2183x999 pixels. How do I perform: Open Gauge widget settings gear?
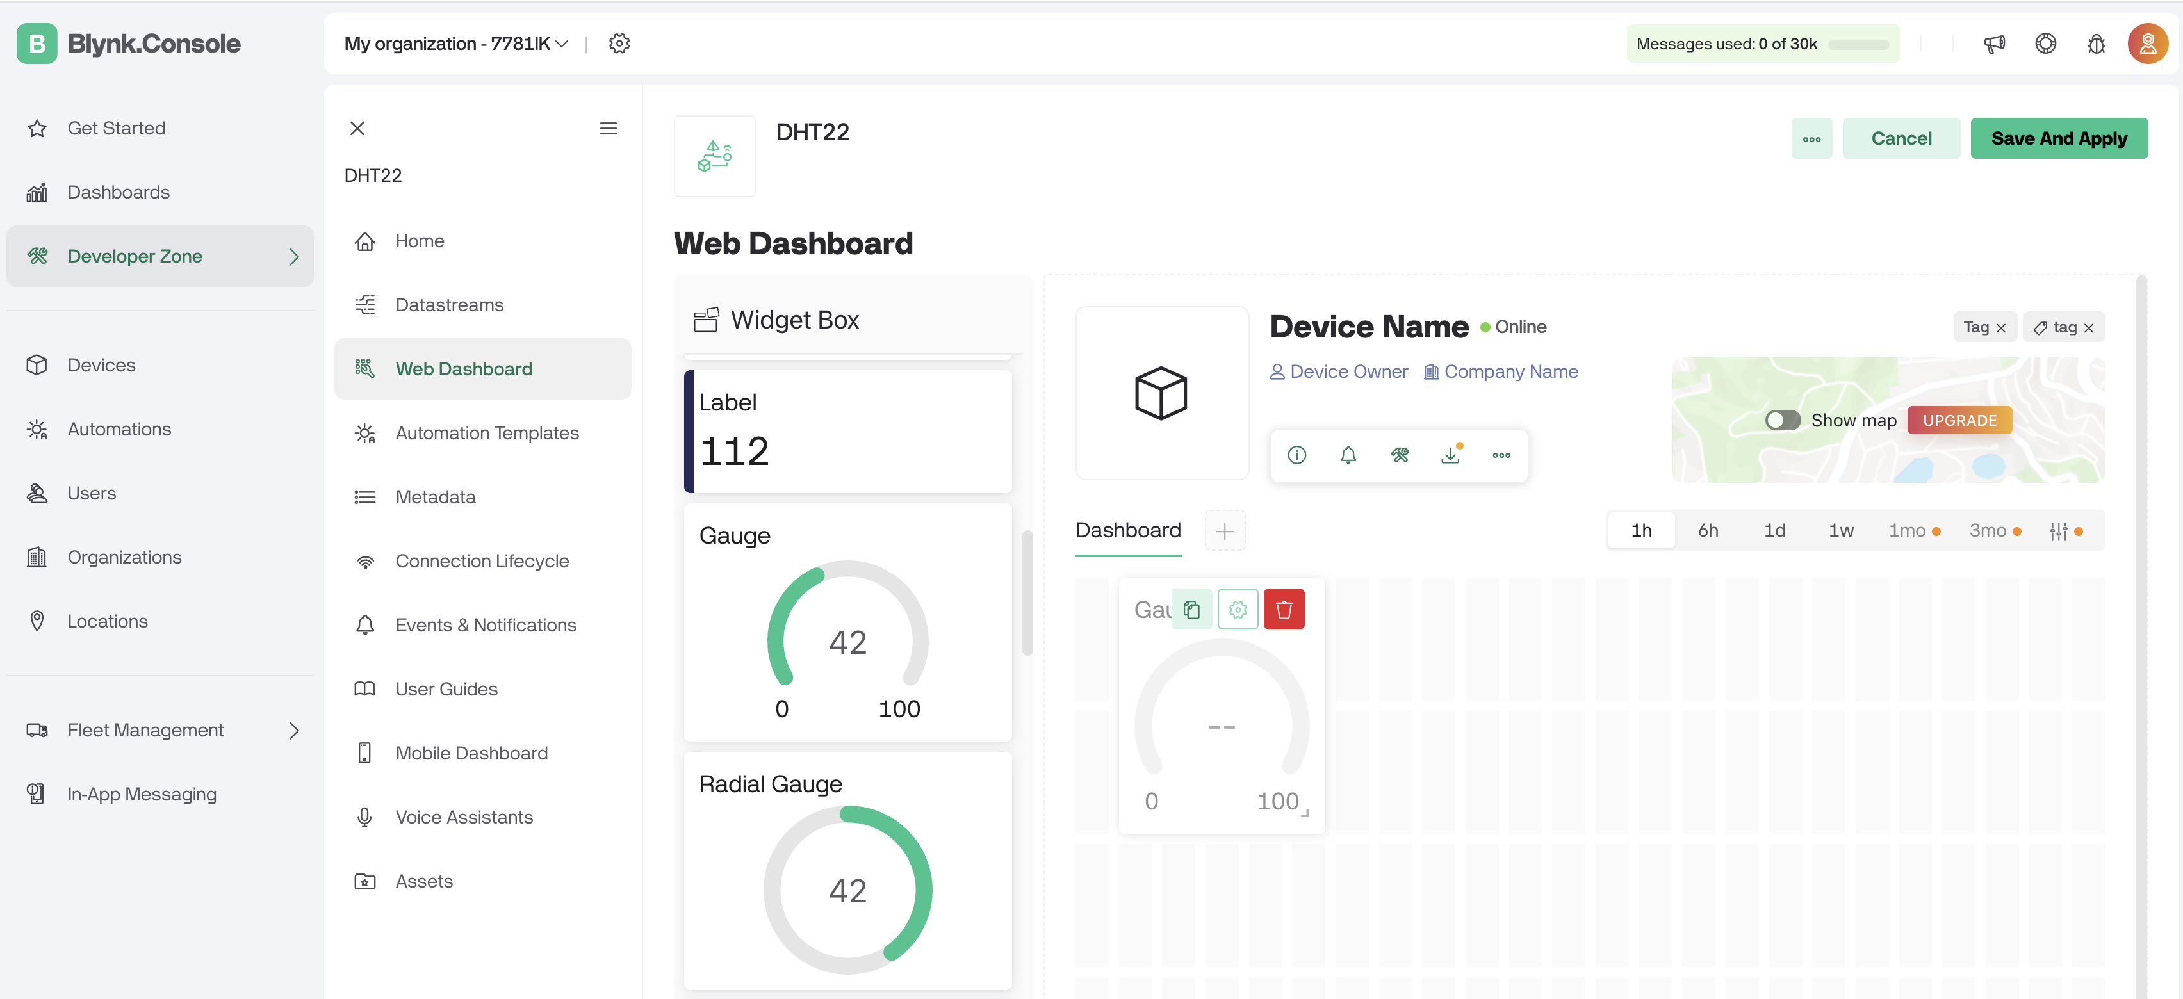click(x=1238, y=609)
